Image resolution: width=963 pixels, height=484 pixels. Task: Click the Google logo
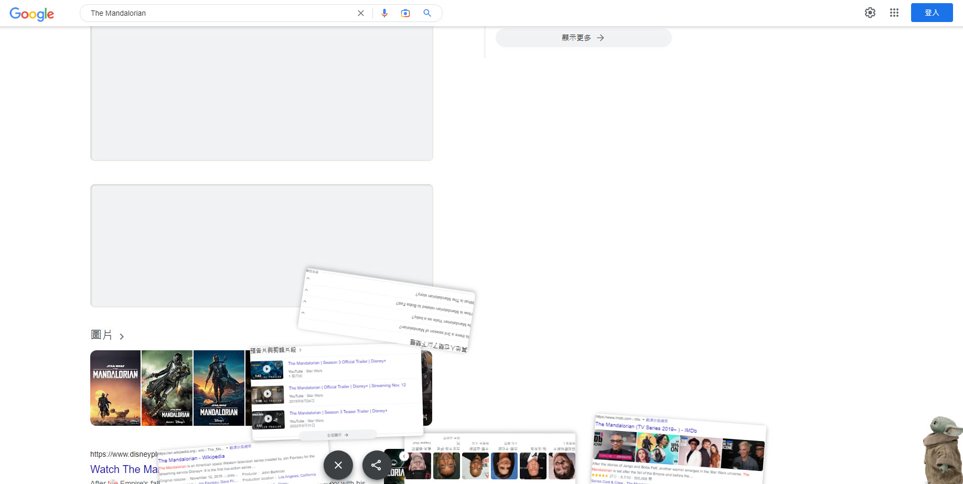coord(32,14)
